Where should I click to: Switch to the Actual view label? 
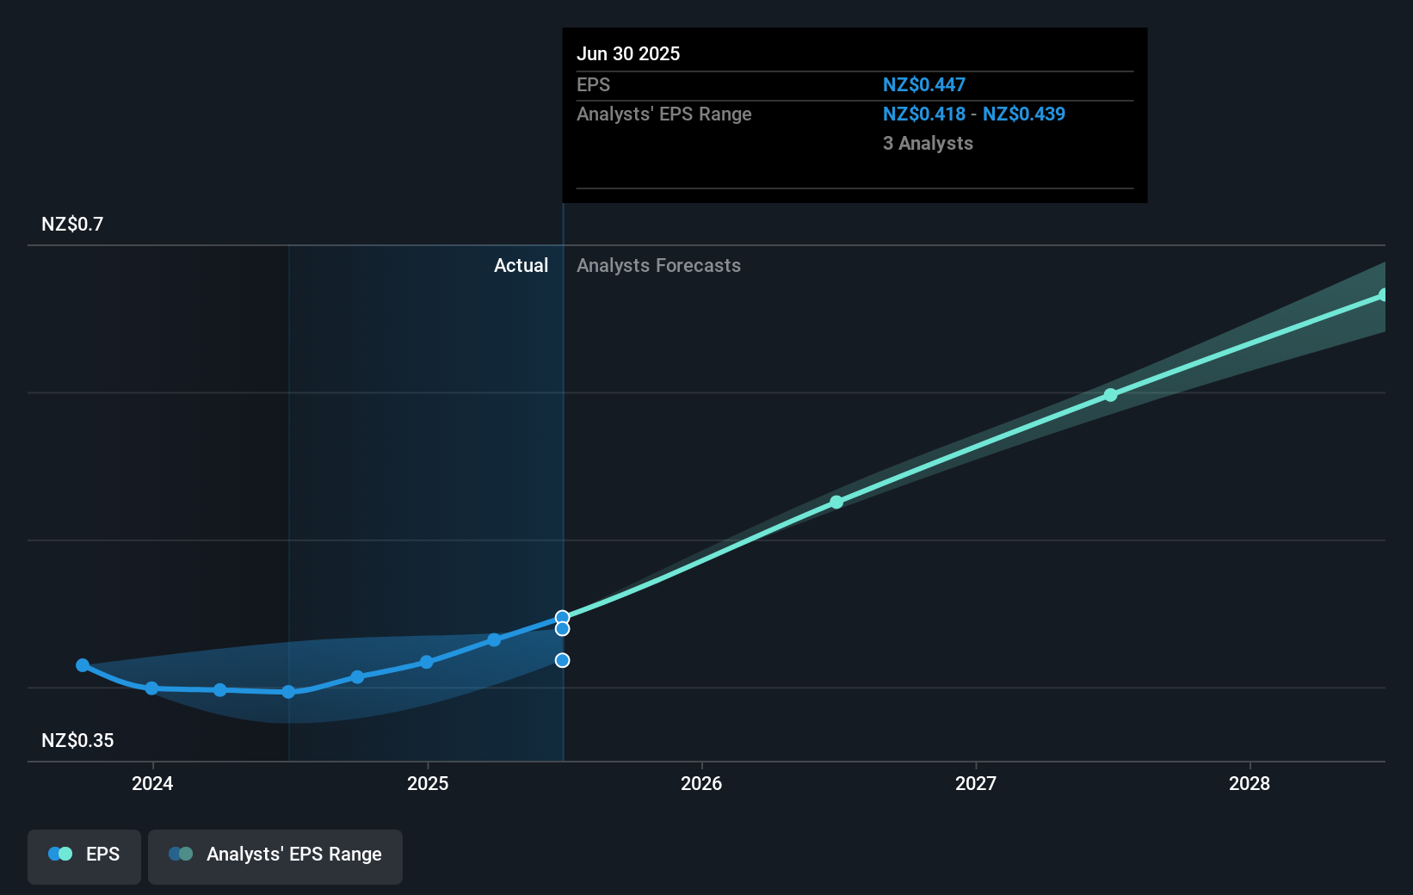click(521, 265)
